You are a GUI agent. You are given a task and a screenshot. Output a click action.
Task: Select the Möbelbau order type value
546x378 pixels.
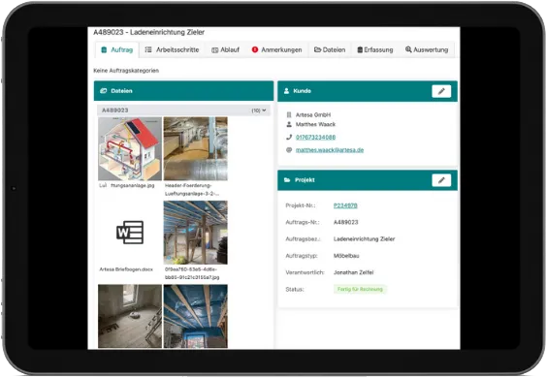point(346,256)
